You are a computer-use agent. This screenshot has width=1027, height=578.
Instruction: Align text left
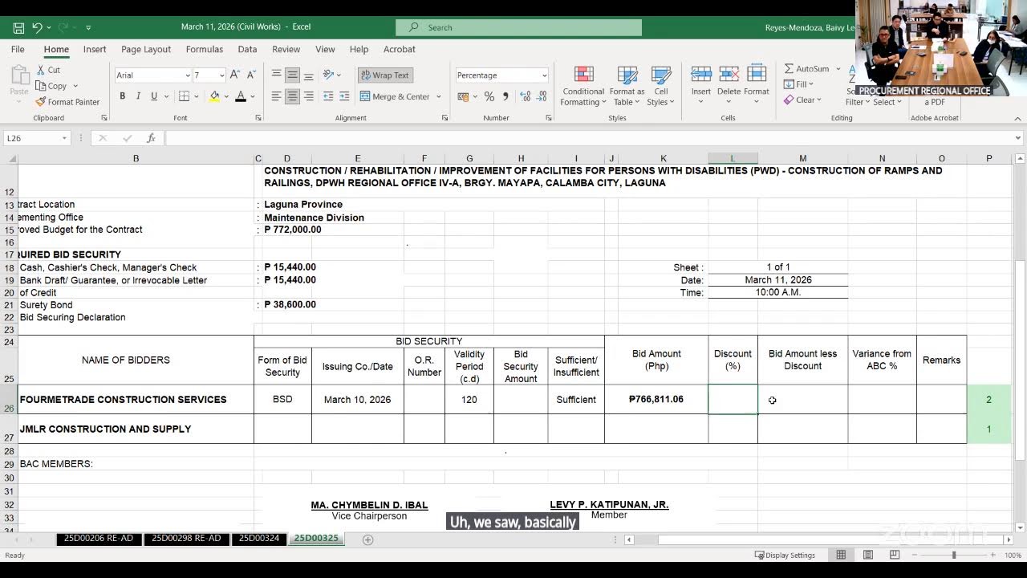[x=276, y=96]
